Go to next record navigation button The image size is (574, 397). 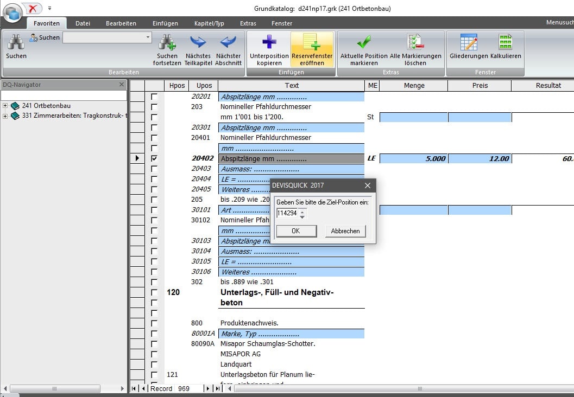pyautogui.click(x=208, y=388)
